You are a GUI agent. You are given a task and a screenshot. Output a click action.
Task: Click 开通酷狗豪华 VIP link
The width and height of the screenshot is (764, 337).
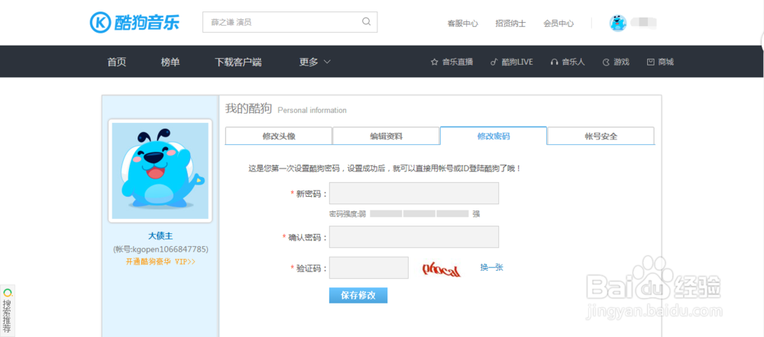pos(160,262)
